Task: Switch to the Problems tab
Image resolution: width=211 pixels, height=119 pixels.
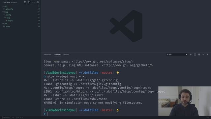Action: [47, 55]
